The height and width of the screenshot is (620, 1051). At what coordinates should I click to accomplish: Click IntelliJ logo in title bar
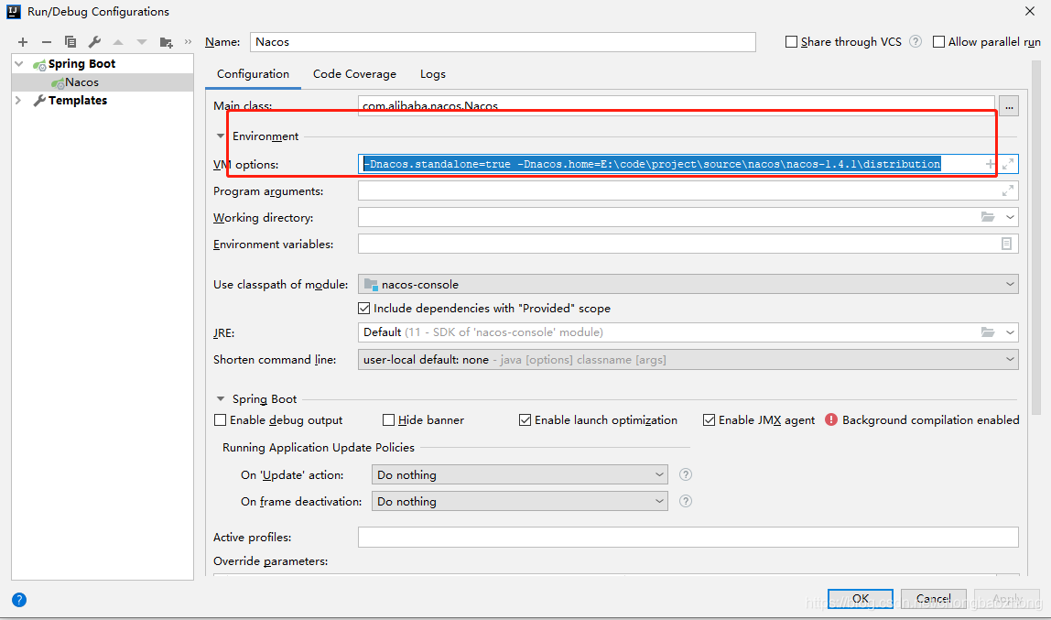click(x=14, y=11)
